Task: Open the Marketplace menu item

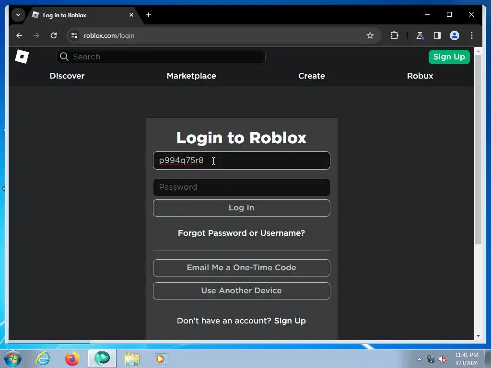Action: pos(191,76)
